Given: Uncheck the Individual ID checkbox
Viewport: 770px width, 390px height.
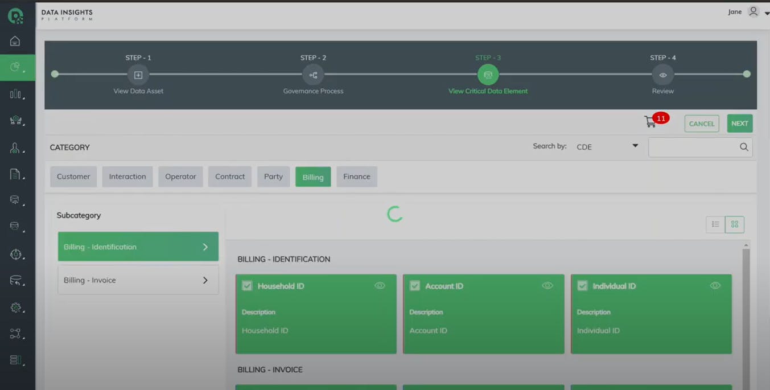Looking at the screenshot, I should point(582,286).
